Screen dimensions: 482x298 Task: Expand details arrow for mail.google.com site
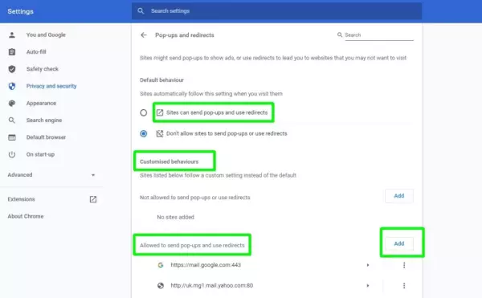click(x=368, y=265)
